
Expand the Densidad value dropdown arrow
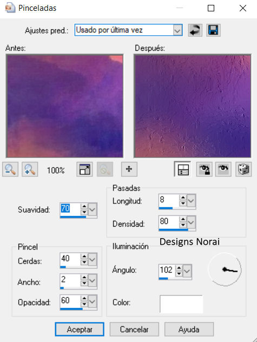click(x=191, y=222)
